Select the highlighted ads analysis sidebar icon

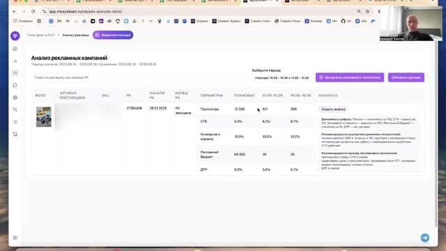tap(15, 73)
